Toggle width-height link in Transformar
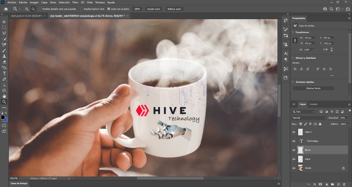 [295, 40]
